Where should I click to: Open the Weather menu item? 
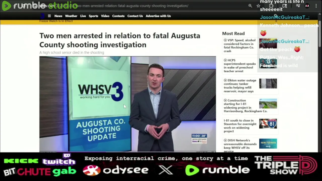71,16
